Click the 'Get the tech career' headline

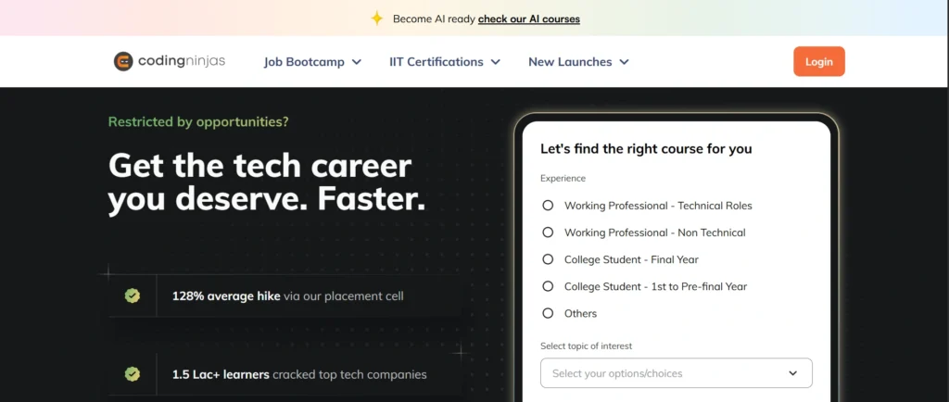coord(260,166)
